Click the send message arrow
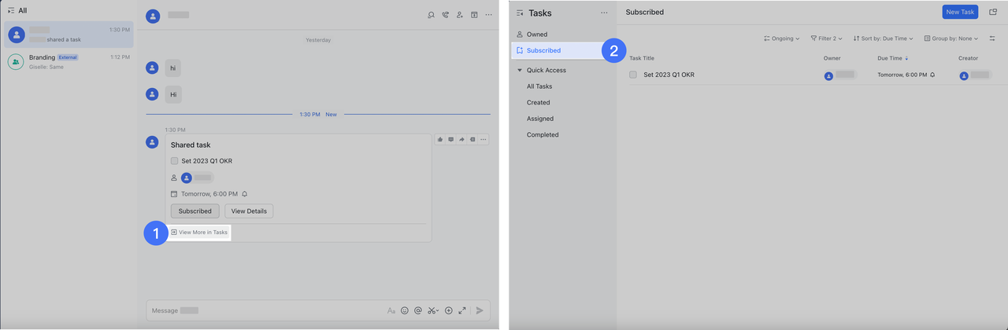1008x330 pixels. pos(480,310)
